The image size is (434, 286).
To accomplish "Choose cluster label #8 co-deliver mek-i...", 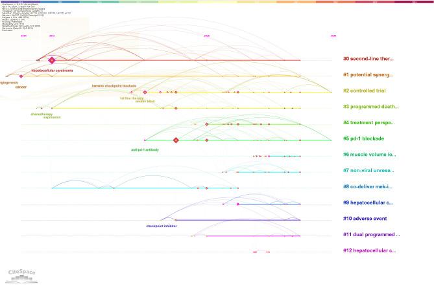I will pos(368,187).
